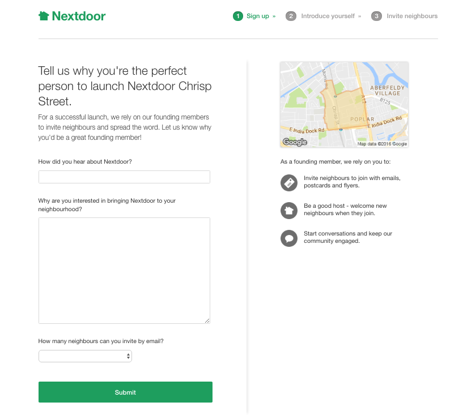Click the speech bubble conversations icon
463x415 pixels.
(x=289, y=238)
